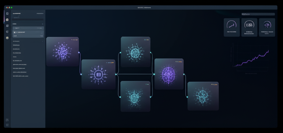Image resolution: width=283 pixels, height=133 pixels.
Task: Select the upper teal sphere node
Action: pos(135,52)
